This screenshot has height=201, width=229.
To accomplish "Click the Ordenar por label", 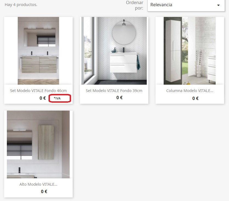I will (135, 5).
